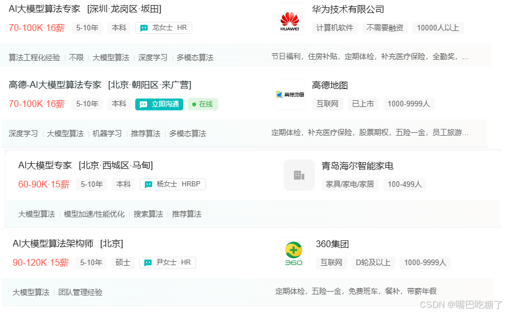Open 青岛海尔智能家电 placeholder building logo
This screenshot has width=505, height=313.
[299, 175]
